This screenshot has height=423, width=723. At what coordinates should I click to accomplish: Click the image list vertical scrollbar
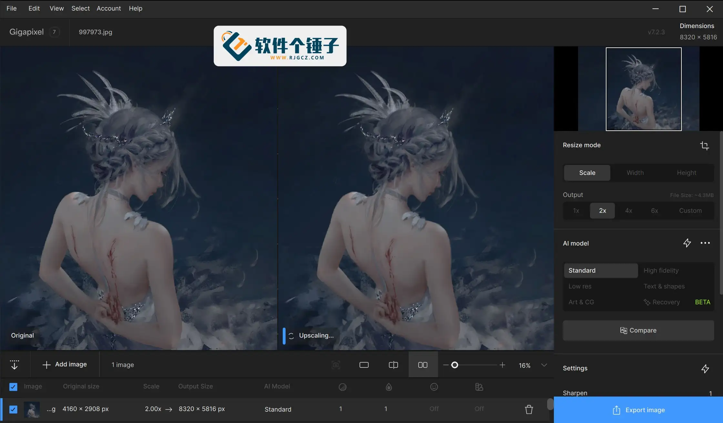(x=550, y=404)
